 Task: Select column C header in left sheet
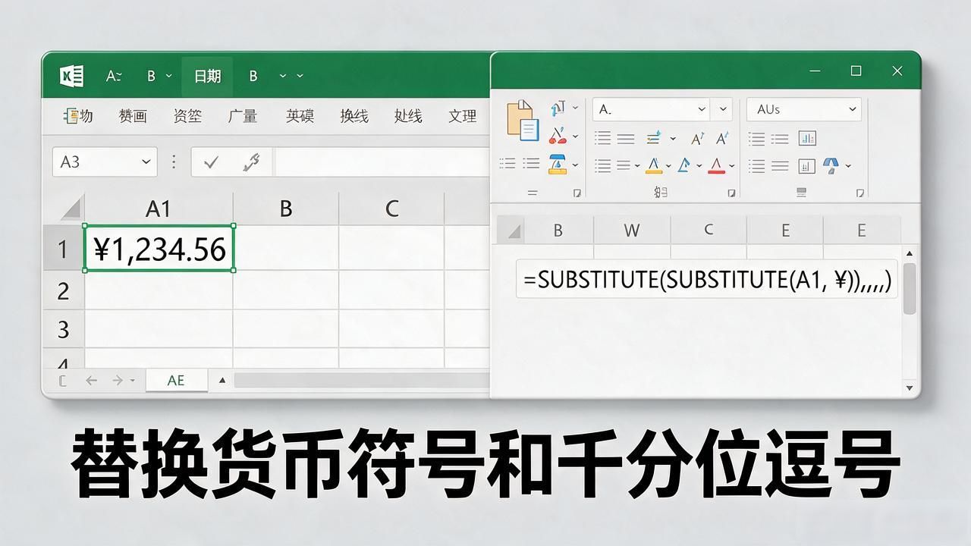pyautogui.click(x=391, y=209)
